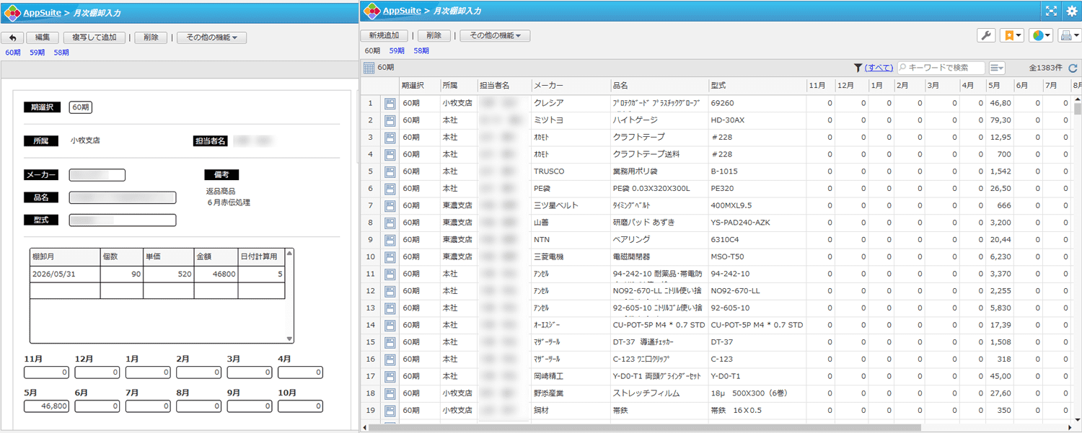1082x433 pixels.
Task: Click 電磁開閉器 cell in row 10
Action: [658, 256]
